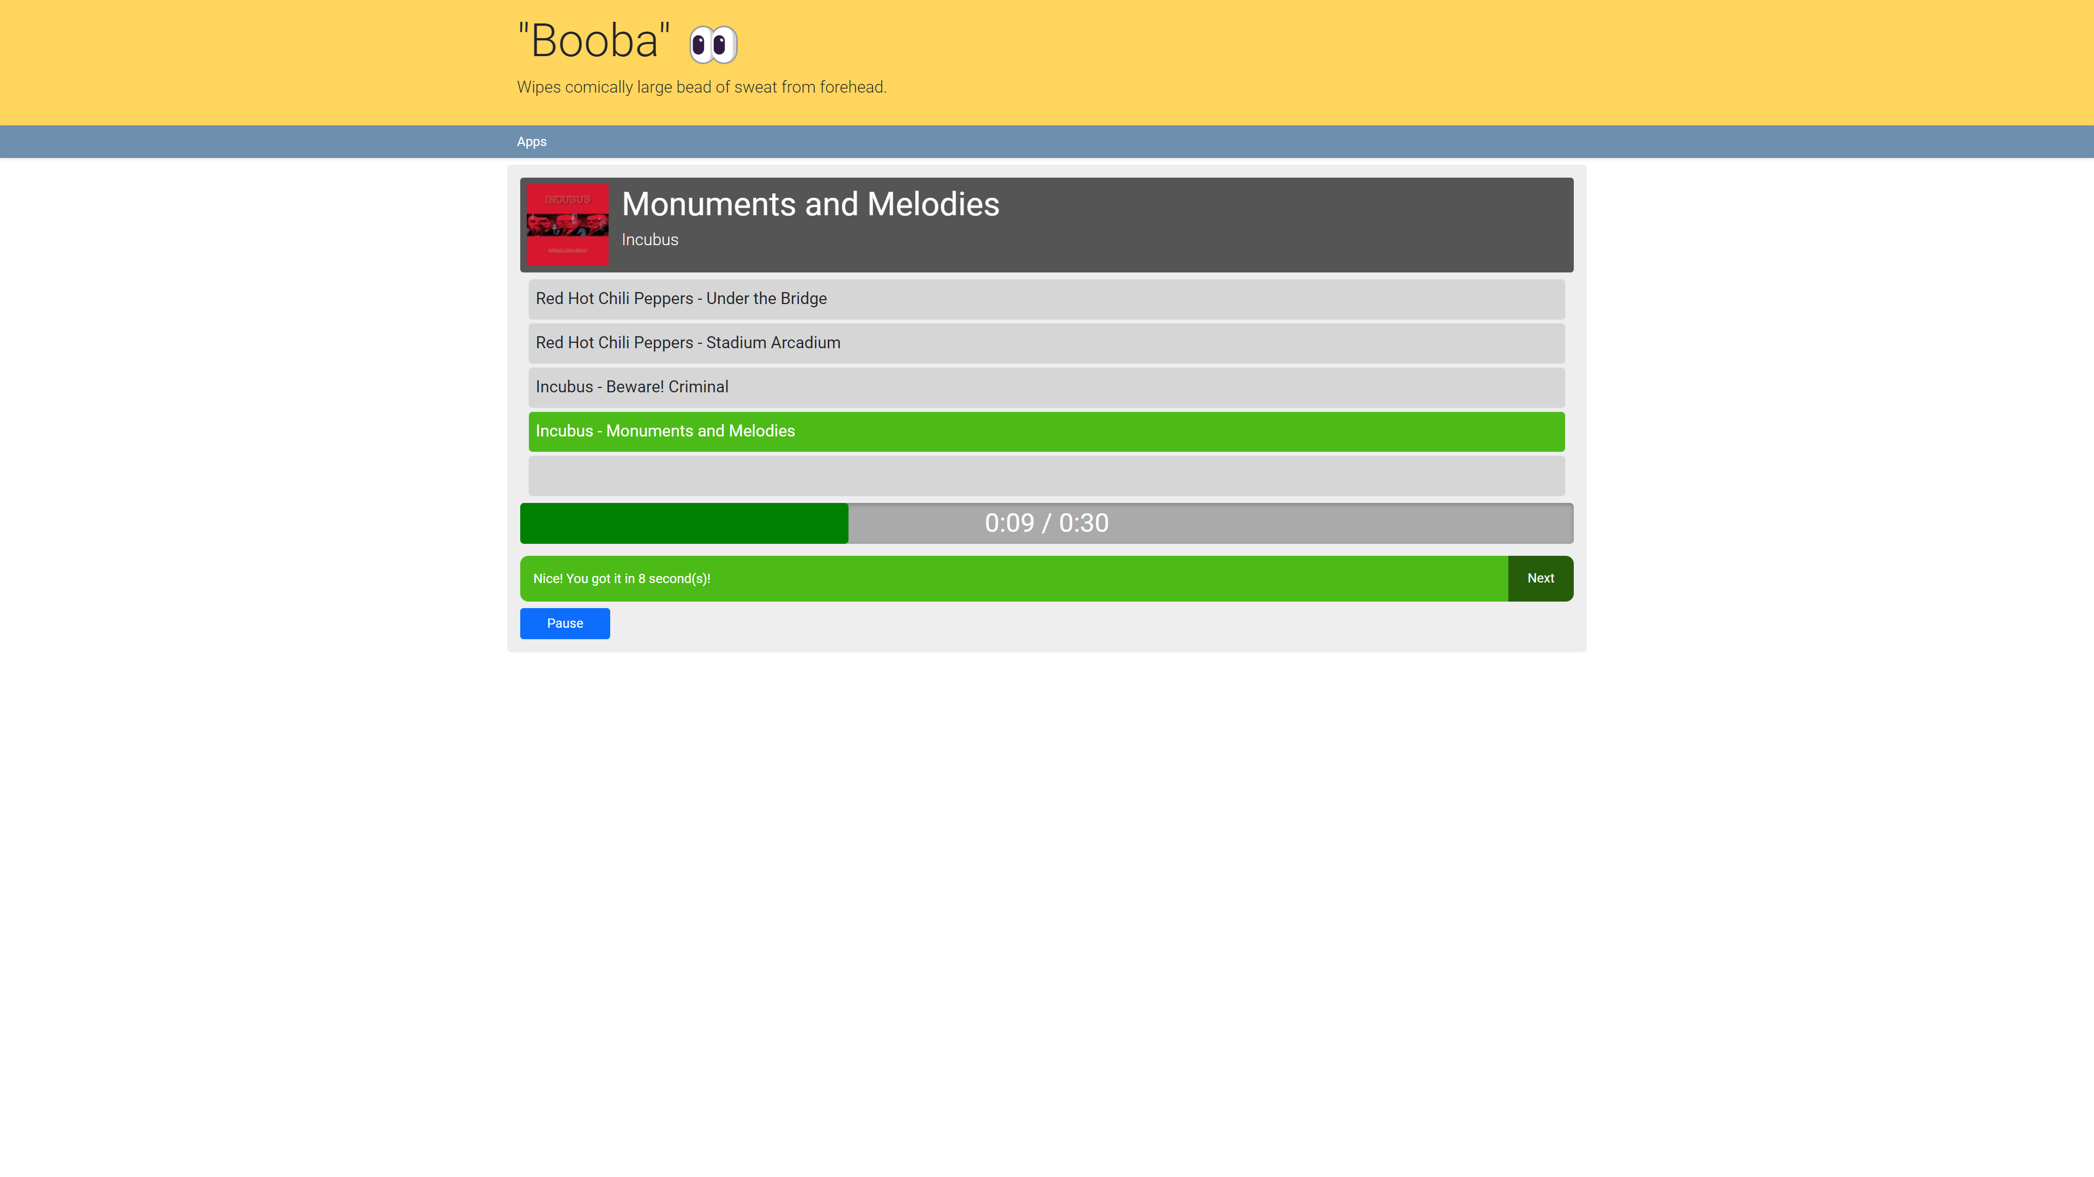Click the tagline about wiping sweat from forehead
Viewport: 2094px width, 1177px height.
point(701,87)
